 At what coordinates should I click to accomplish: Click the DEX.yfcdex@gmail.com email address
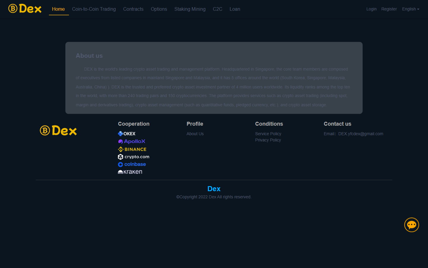click(x=361, y=134)
